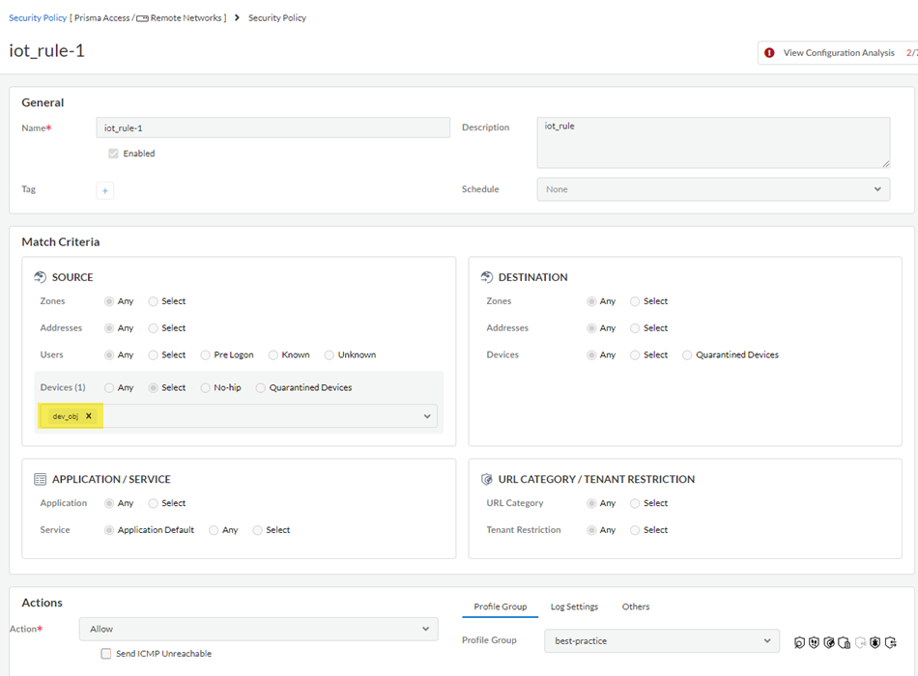Remove the dev_obj device chip
Image resolution: width=918 pixels, height=676 pixels.
pos(89,416)
